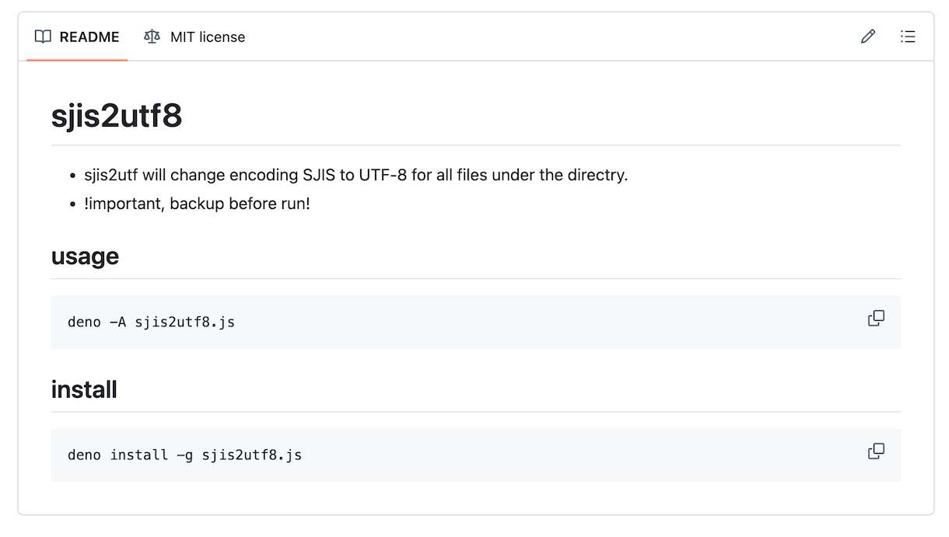Click the sjis2utf8 main heading
949x537 pixels.
117,116
